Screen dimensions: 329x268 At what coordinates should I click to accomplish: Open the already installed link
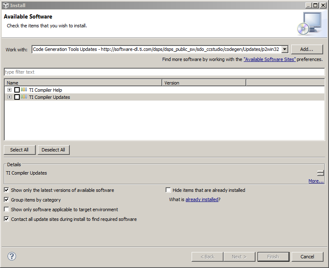202,199
